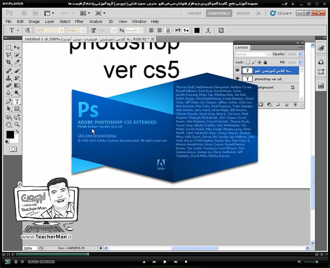Screen dimensions: 330x268
Task: Open the Fill slider arrow
Action: 300,63
